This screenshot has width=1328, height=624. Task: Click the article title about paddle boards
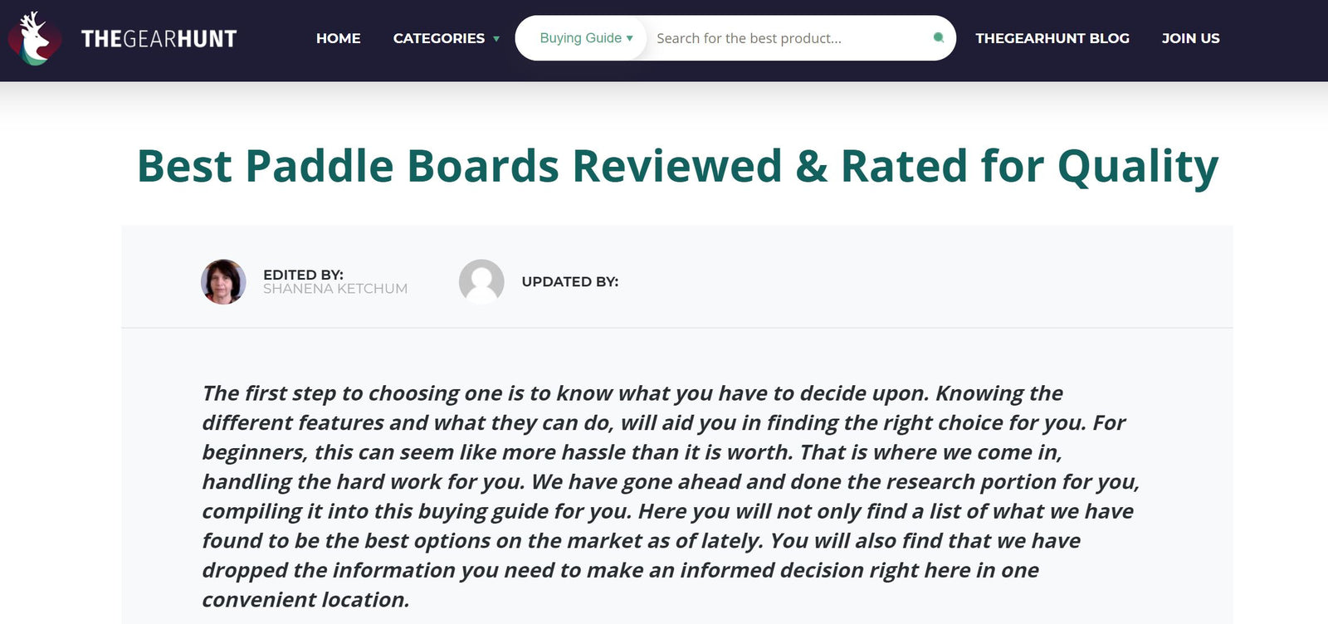coord(676,166)
